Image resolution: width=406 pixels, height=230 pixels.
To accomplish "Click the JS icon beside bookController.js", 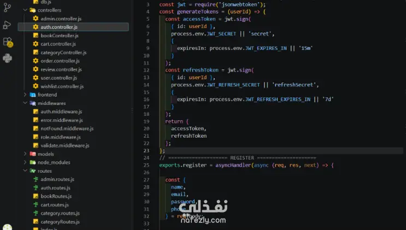I will coord(36,36).
